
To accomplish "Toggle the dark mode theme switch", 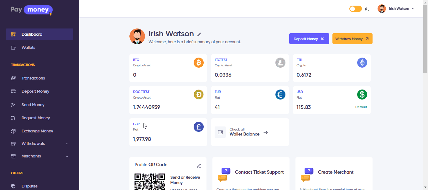I will [x=355, y=9].
